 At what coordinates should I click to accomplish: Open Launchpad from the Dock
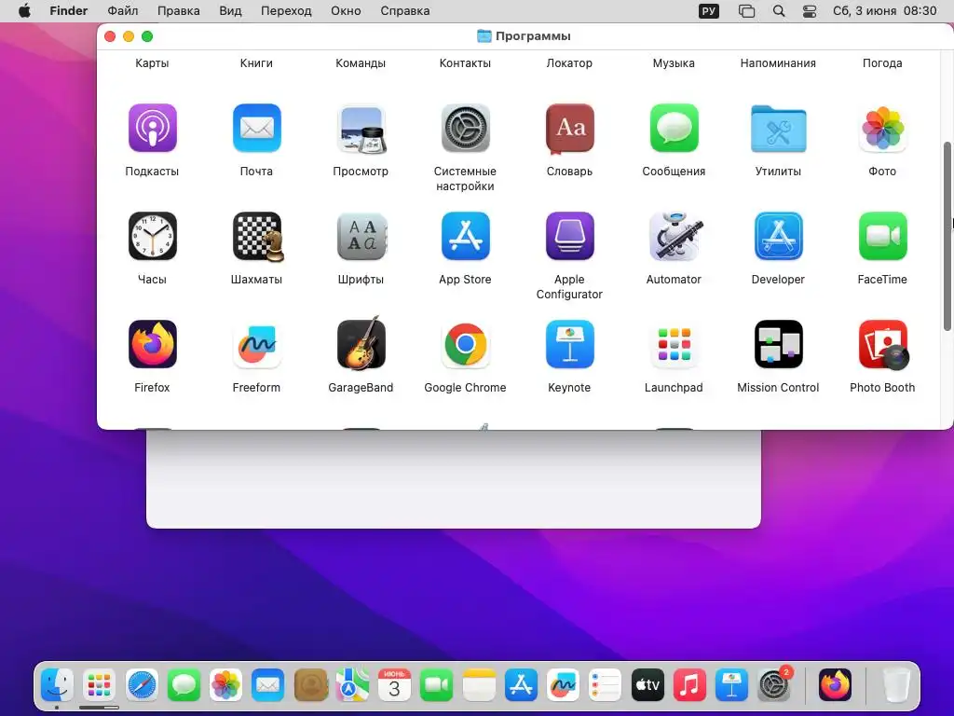pos(99,685)
